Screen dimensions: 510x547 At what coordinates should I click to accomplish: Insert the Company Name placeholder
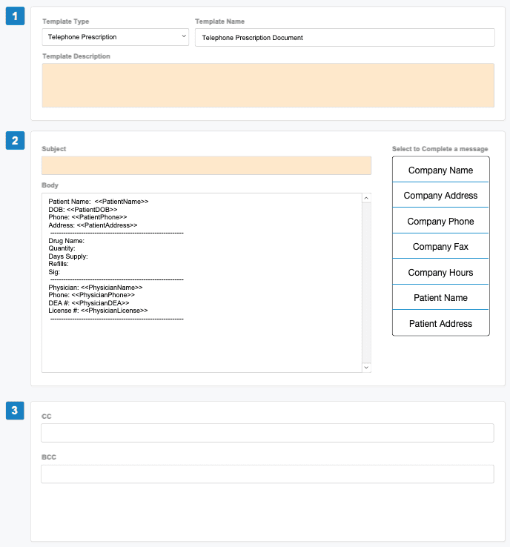pyautogui.click(x=440, y=170)
